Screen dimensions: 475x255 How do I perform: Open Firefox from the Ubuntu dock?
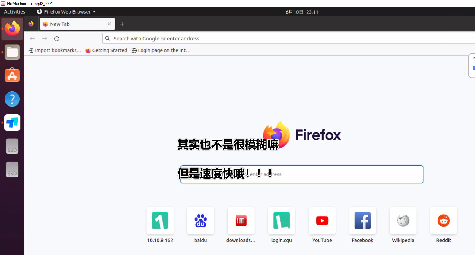click(12, 29)
